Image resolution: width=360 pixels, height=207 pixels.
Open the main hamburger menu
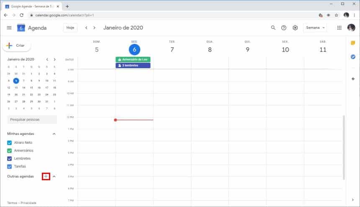pos(9,28)
